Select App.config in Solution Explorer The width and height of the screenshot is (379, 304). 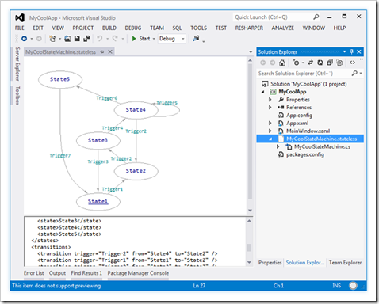299,116
